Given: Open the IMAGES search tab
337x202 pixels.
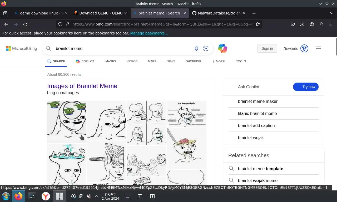Looking at the screenshot, I should [110, 61].
